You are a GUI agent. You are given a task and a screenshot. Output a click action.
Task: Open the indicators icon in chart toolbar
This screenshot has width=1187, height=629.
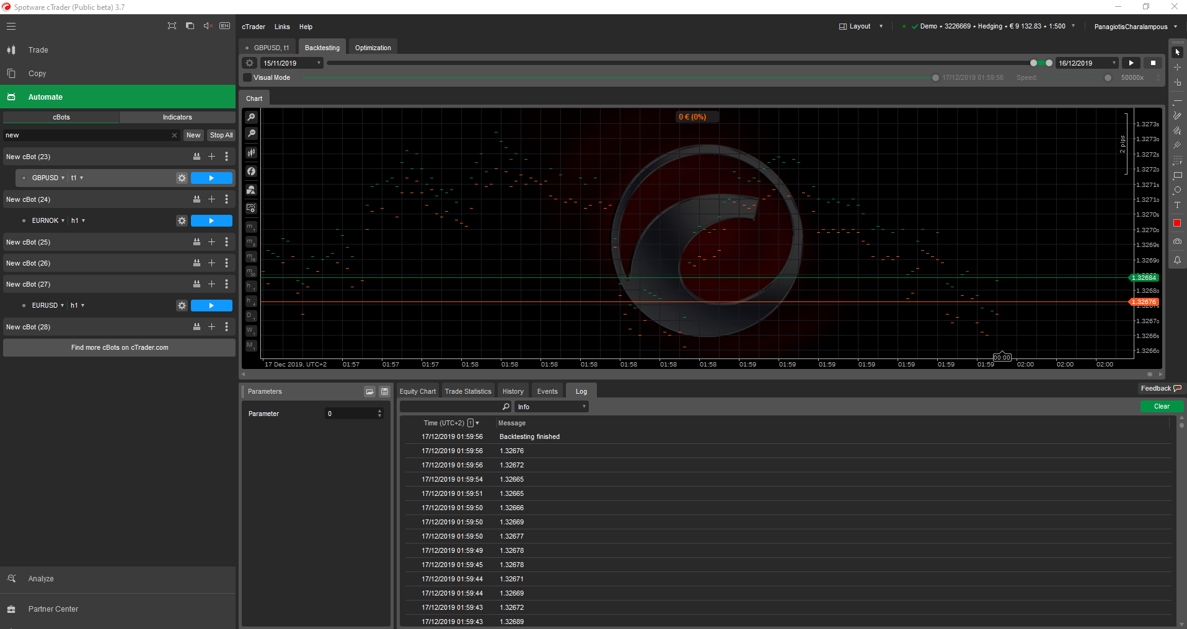pyautogui.click(x=251, y=171)
